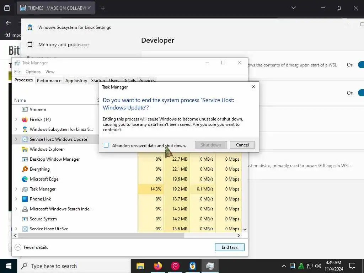Expand Microsoft Windows Search Indexer row
Viewport: 364px width, 273px height.
16,209
